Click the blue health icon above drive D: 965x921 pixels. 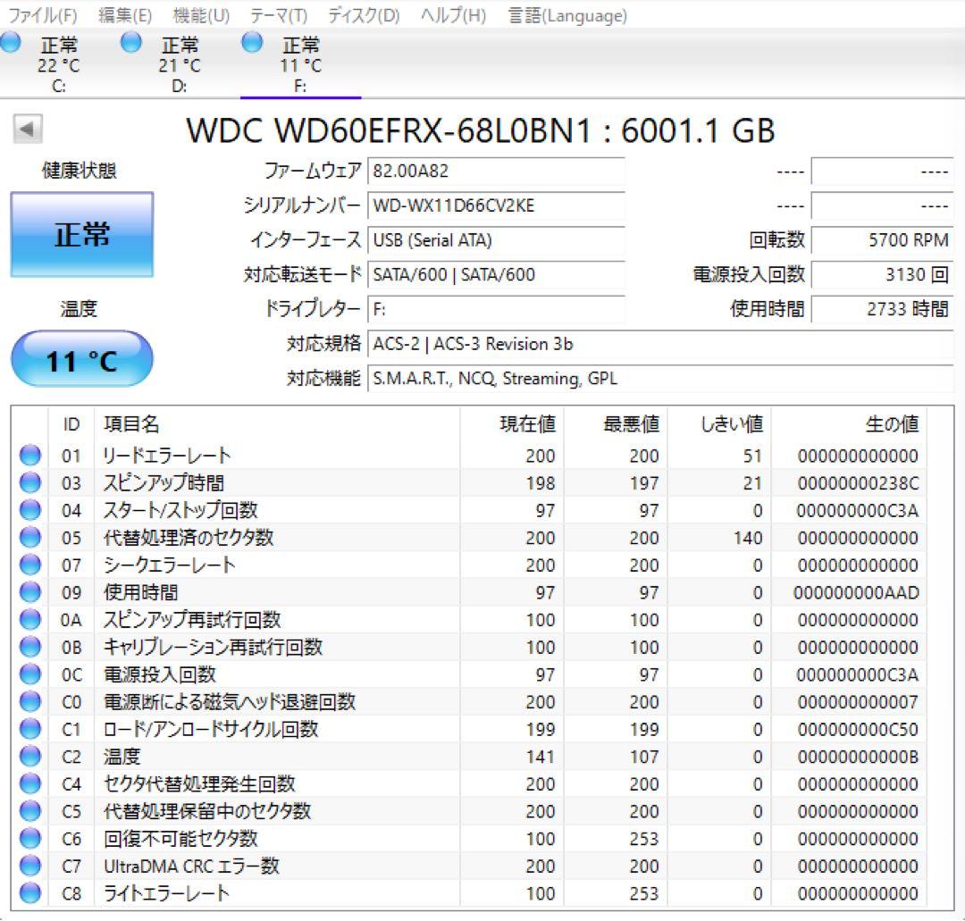tap(131, 41)
